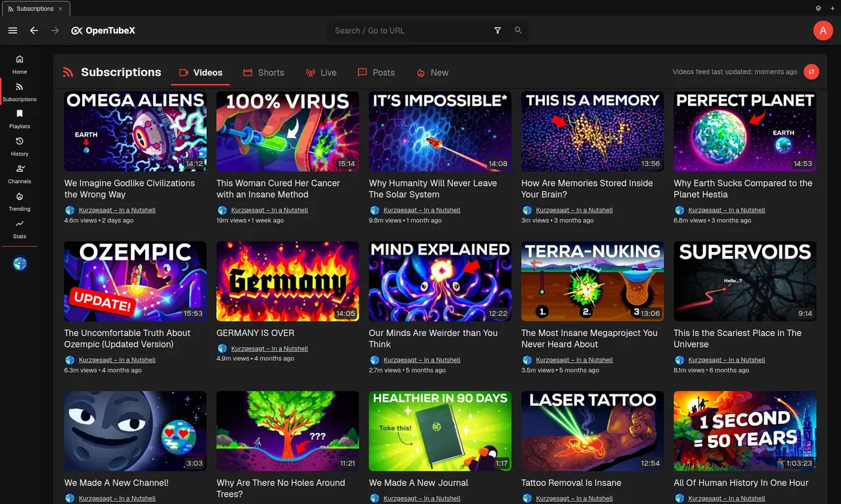Viewport: 841px width, 504px height.
Task: Open the "Why Are There No Holes Around Trees?" title
Action: 281,488
